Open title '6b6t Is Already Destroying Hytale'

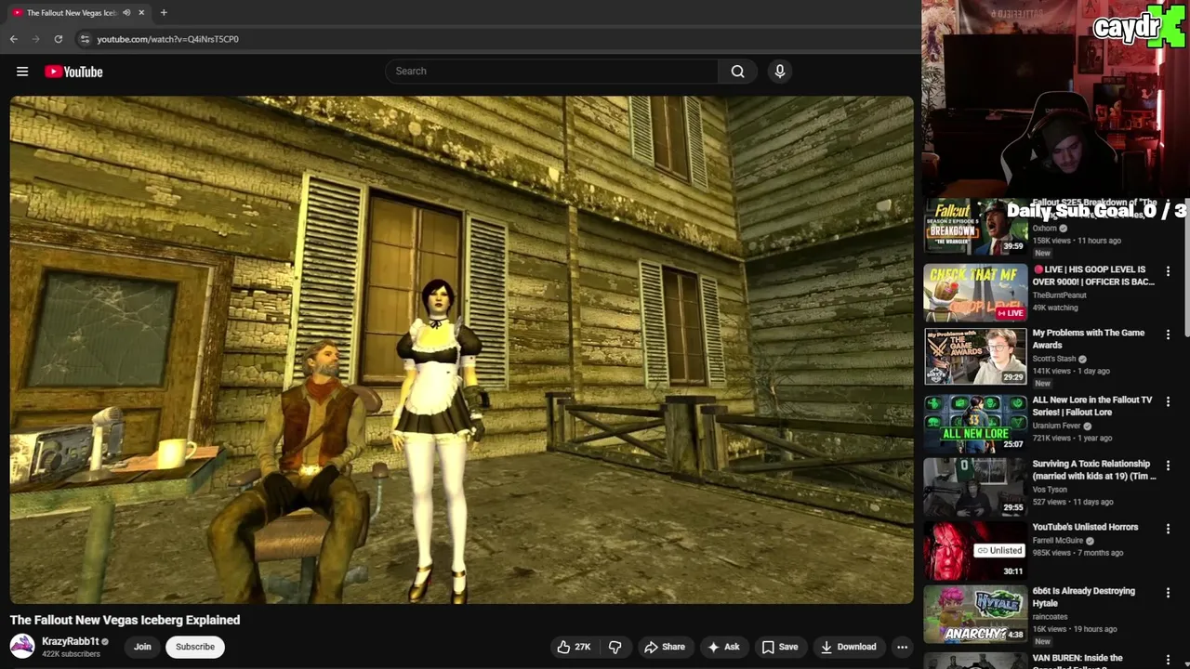point(1084,597)
